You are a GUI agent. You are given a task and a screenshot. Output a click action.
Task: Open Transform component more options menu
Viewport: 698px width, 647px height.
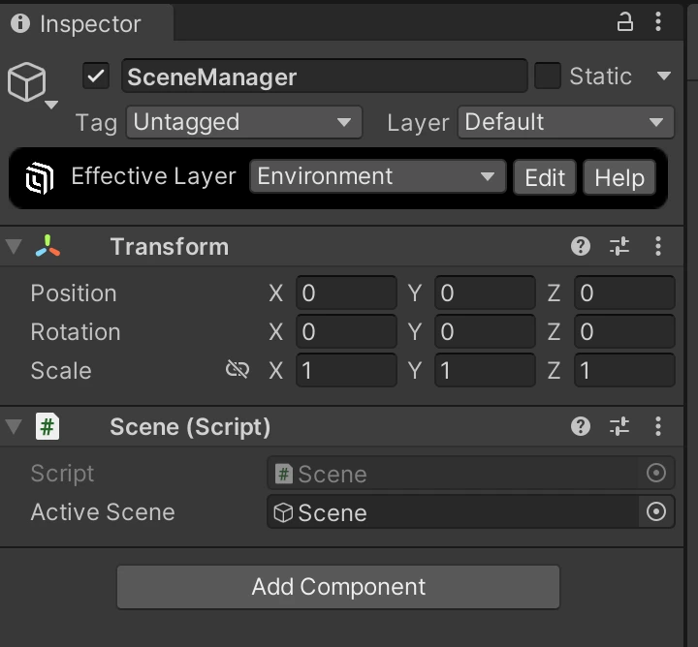coord(658,247)
